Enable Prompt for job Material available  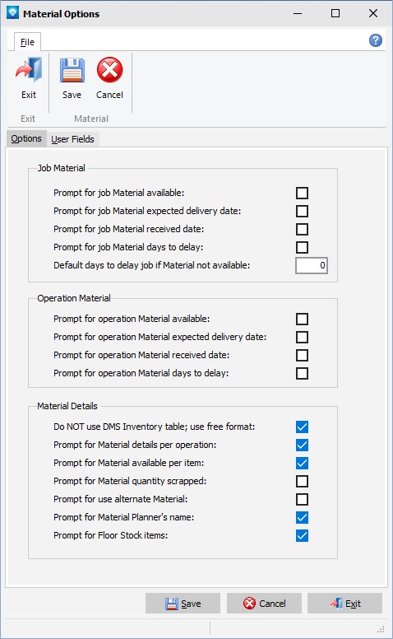click(x=302, y=193)
